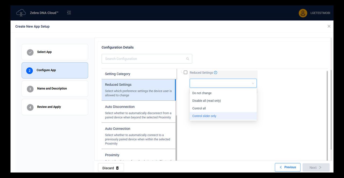Click the LGETESTMOBI user avatar
The width and height of the screenshot is (344, 178).
point(303,13)
